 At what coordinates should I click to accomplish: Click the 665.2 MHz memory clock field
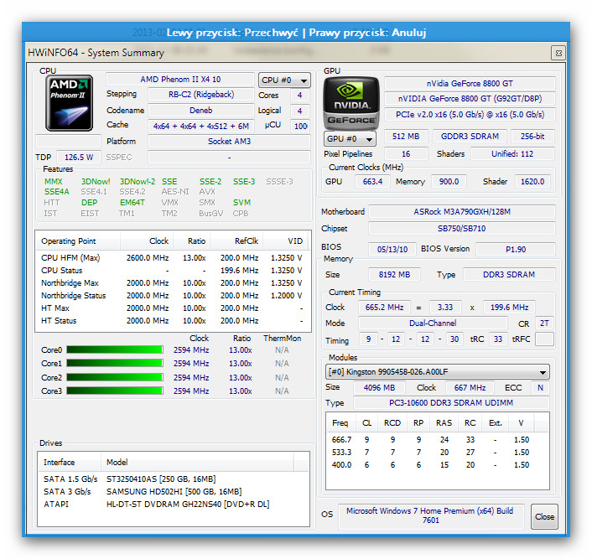pos(384,308)
